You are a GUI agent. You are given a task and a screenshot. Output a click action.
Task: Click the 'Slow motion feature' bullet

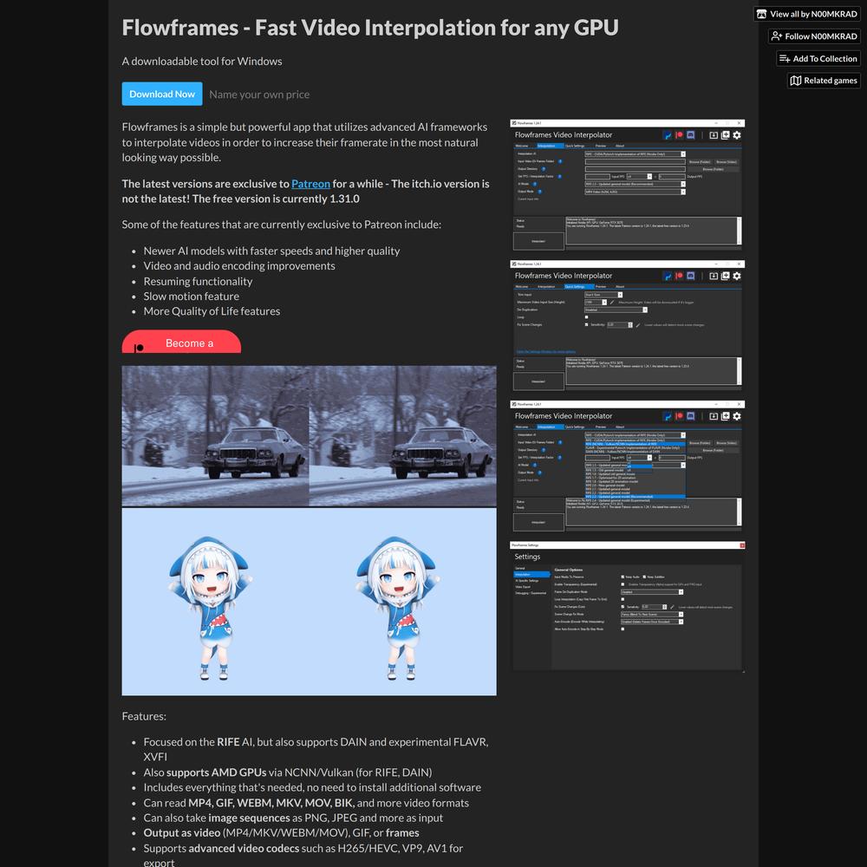pos(192,297)
